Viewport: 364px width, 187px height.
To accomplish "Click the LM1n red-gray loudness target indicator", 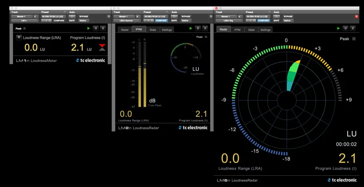I will point(102,47).
